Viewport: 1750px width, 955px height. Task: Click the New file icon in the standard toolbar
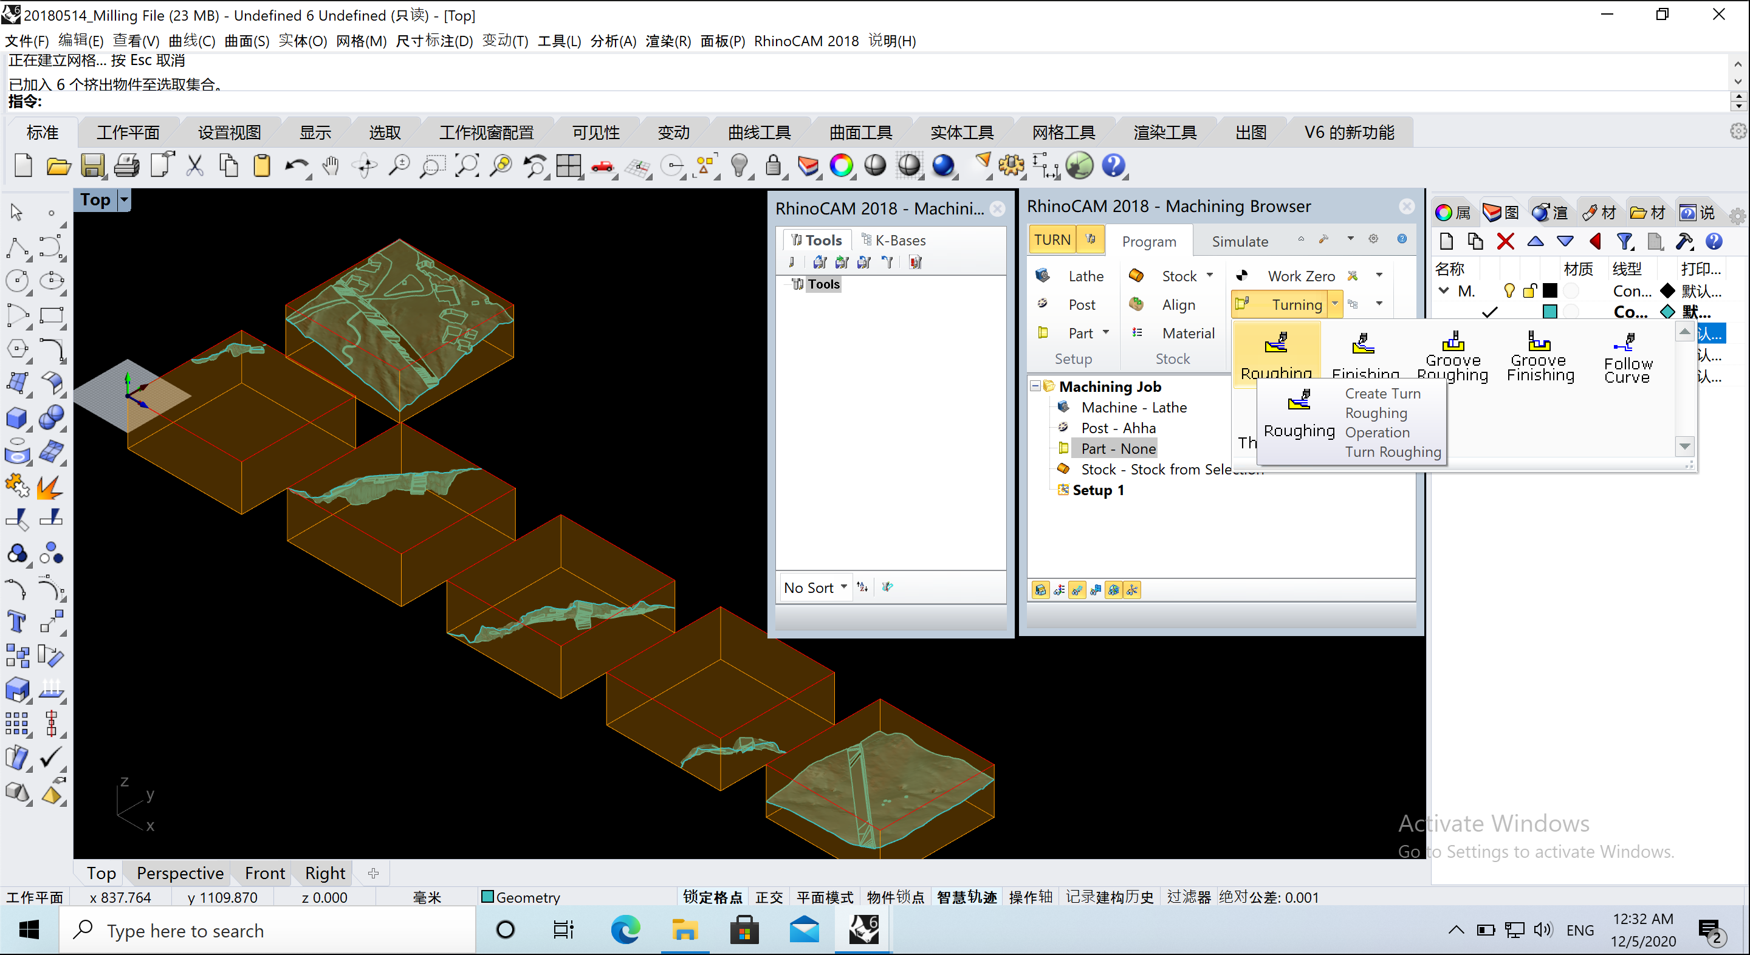pyautogui.click(x=24, y=166)
